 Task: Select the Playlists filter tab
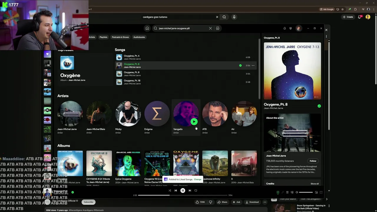pos(103,37)
